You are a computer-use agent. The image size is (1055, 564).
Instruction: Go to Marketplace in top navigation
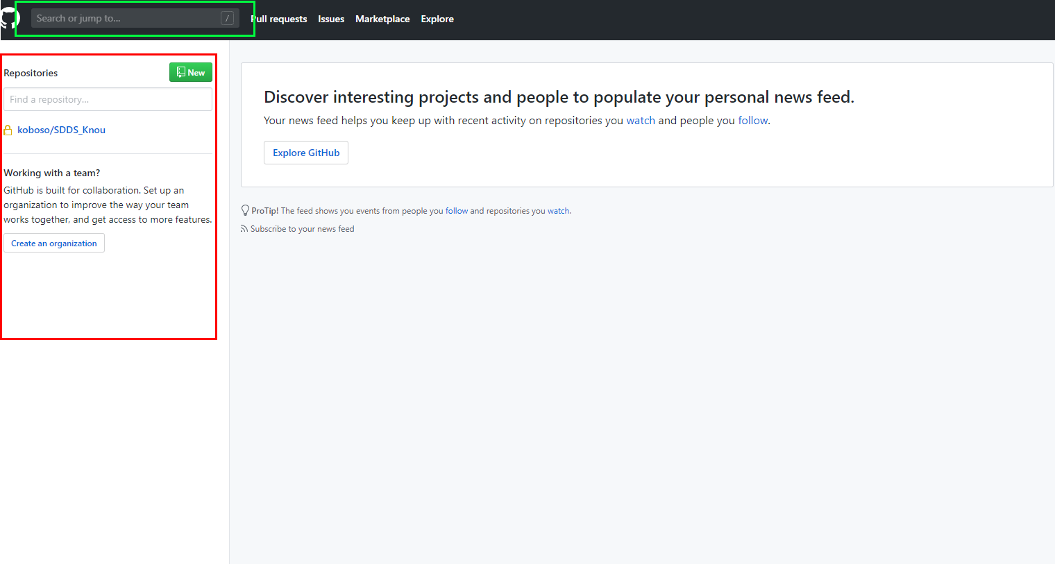click(x=382, y=19)
